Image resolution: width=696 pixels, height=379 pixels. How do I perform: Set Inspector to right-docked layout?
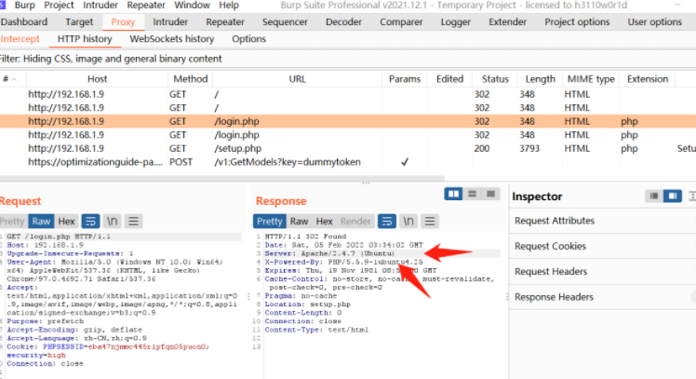click(673, 196)
